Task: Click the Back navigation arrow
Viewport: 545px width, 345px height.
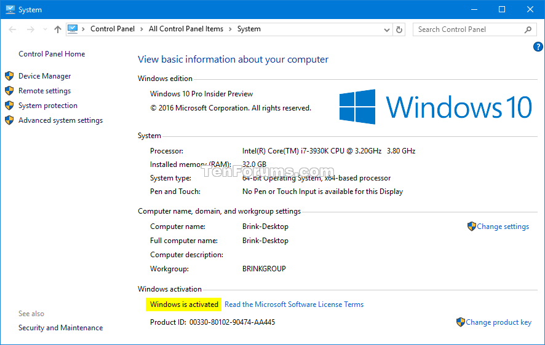Action: (12, 29)
